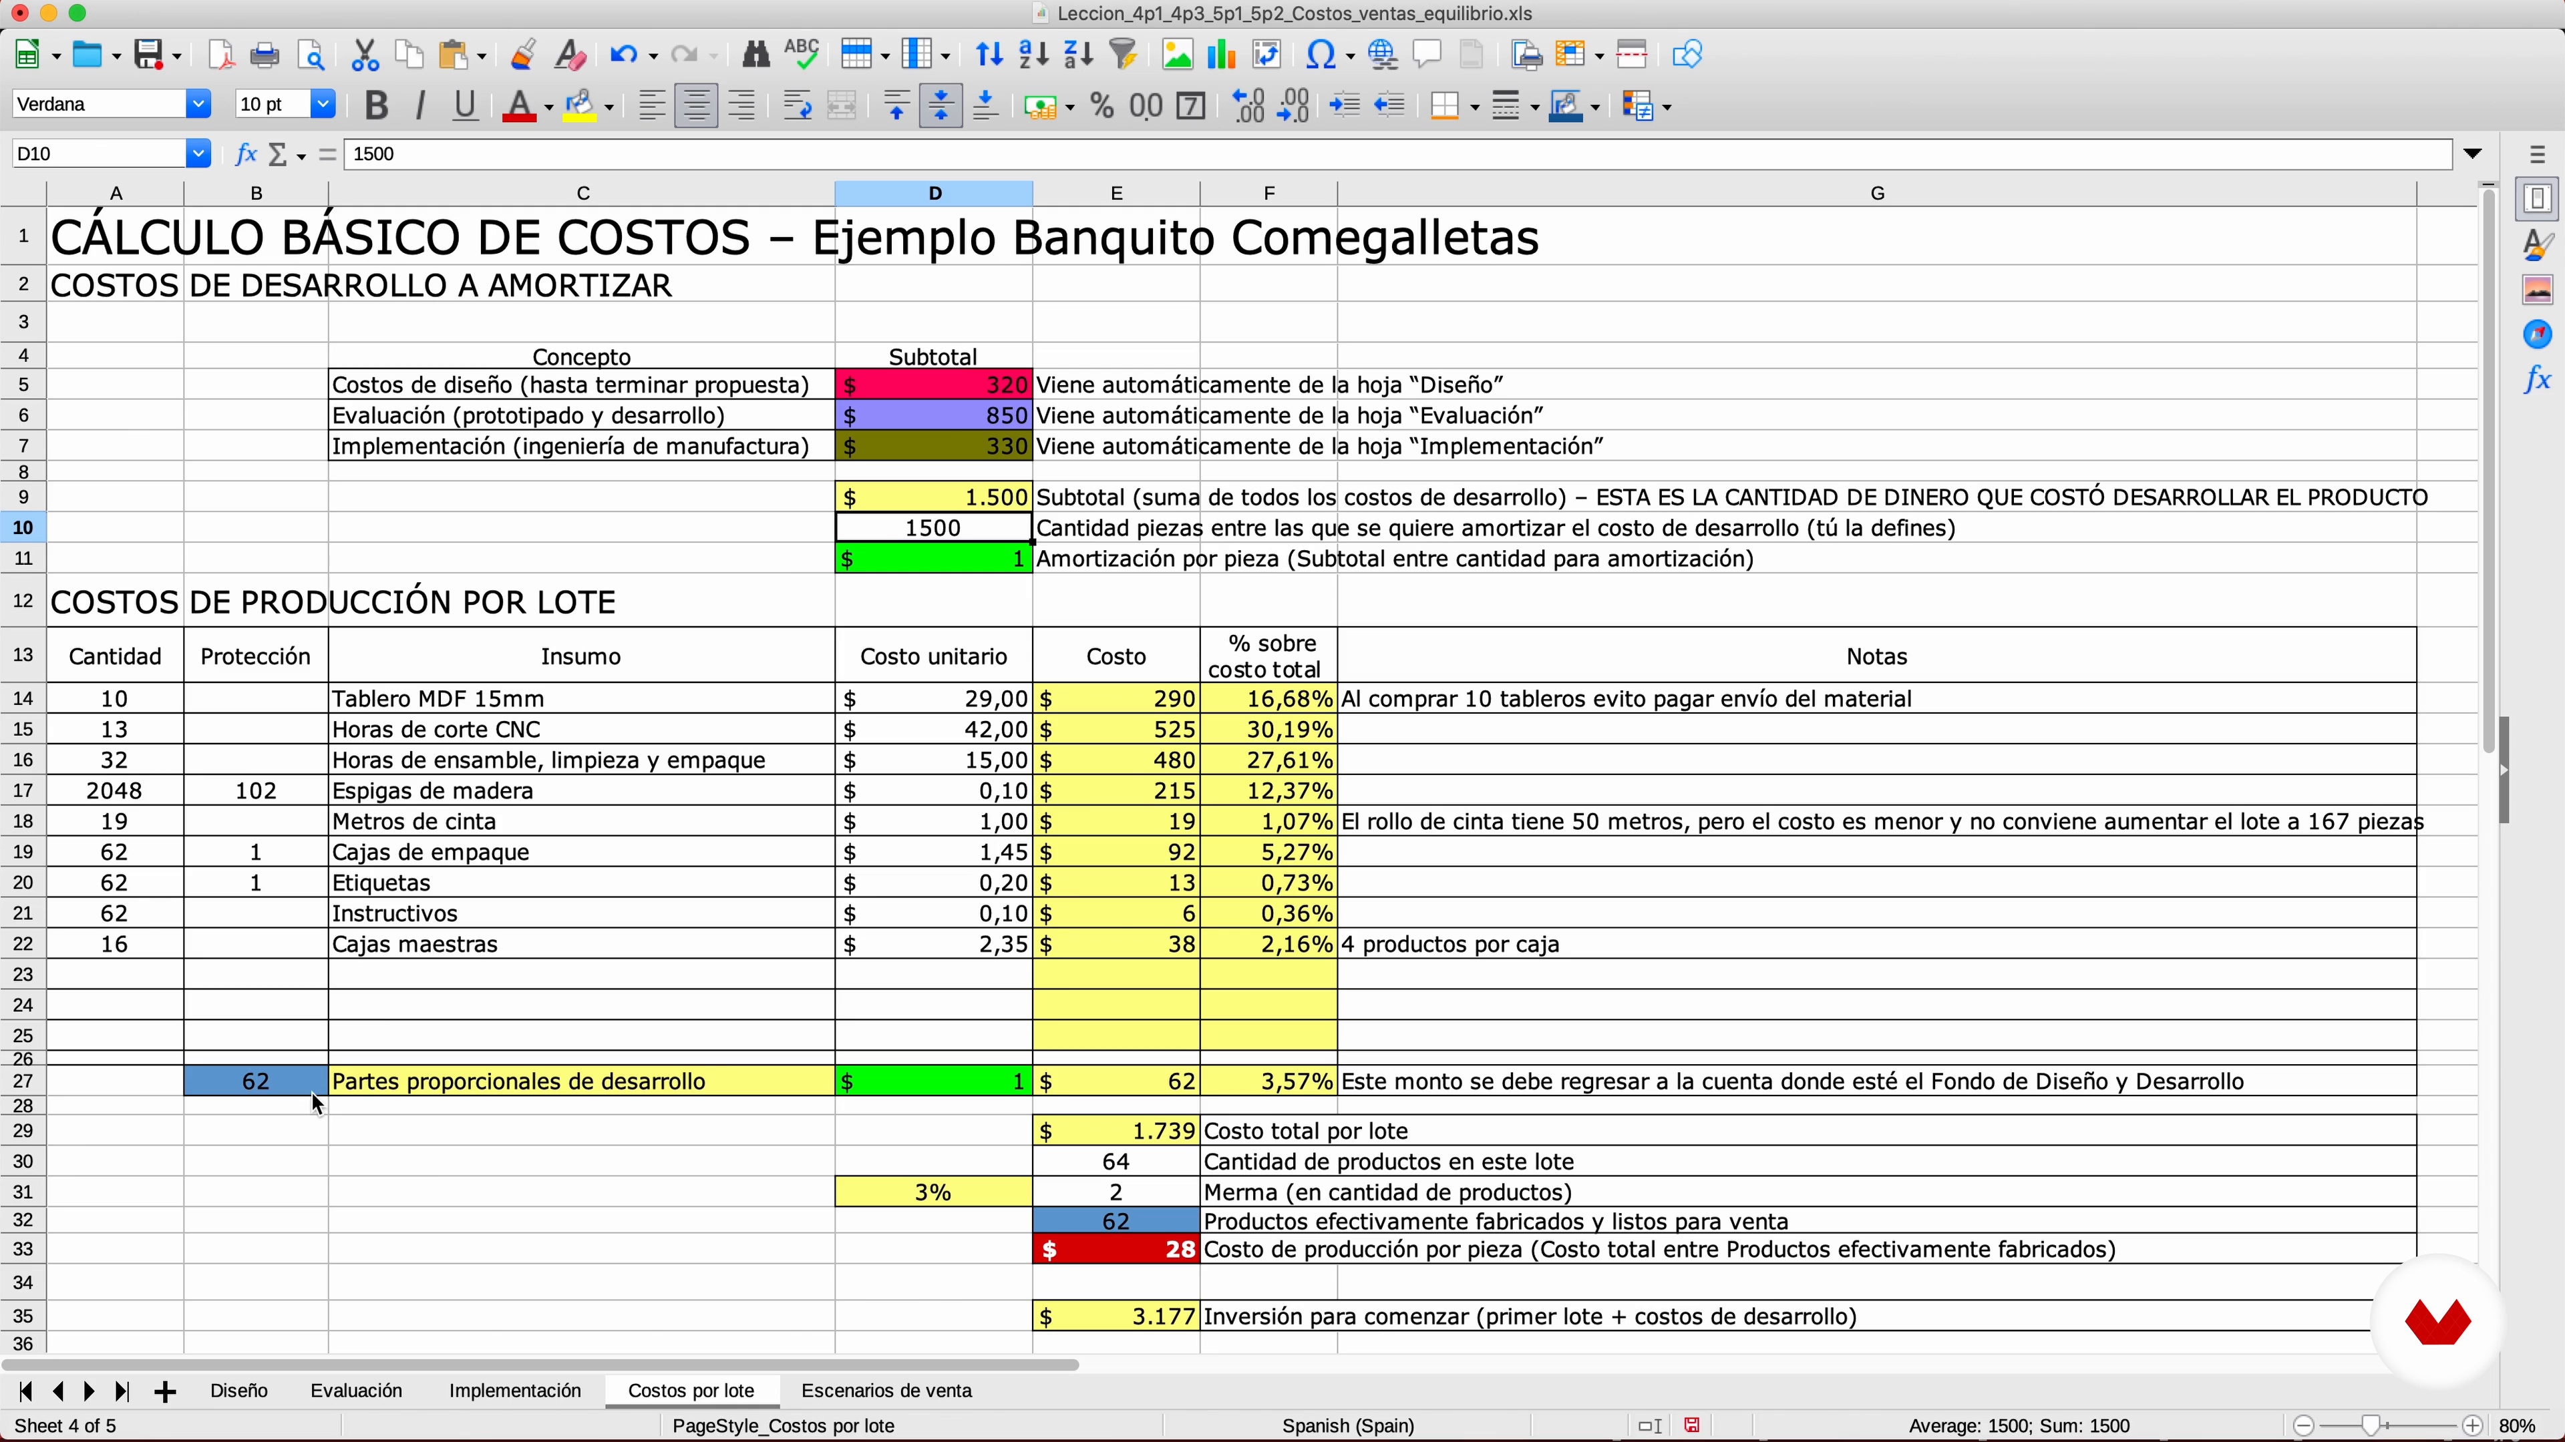The height and width of the screenshot is (1442, 2565).
Task: Open the Sidebar Properties tab
Action: pyautogui.click(x=2538, y=199)
